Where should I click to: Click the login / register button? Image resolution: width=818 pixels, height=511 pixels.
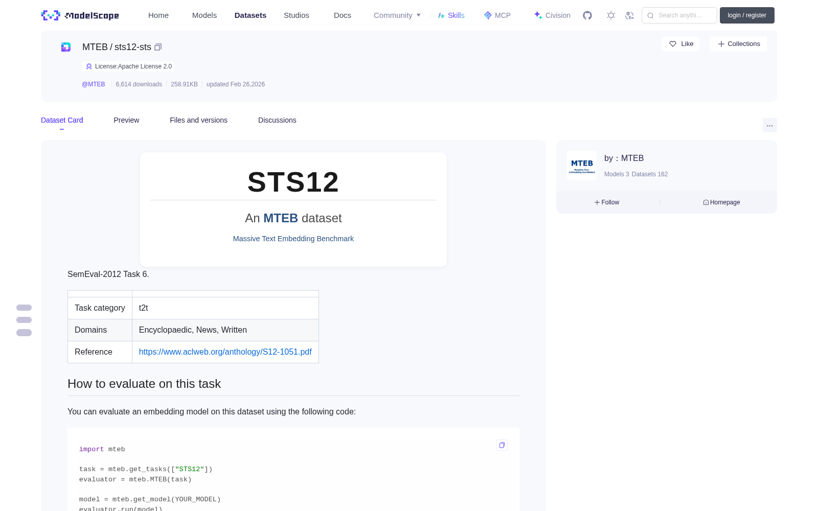pos(747,15)
